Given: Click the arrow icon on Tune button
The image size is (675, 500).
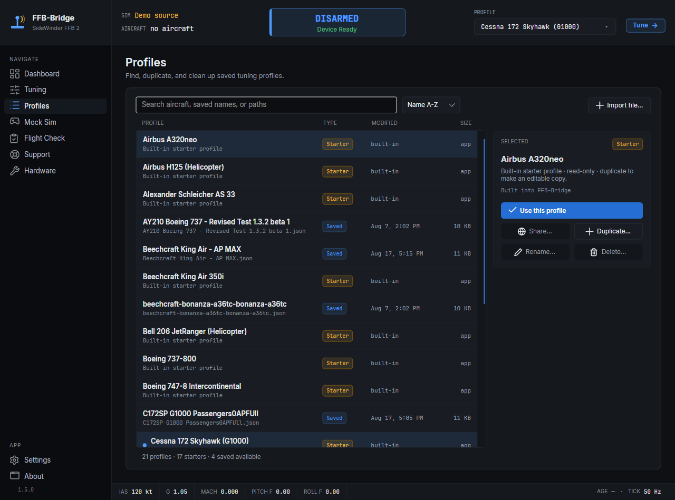Looking at the screenshot, I should 654,25.
